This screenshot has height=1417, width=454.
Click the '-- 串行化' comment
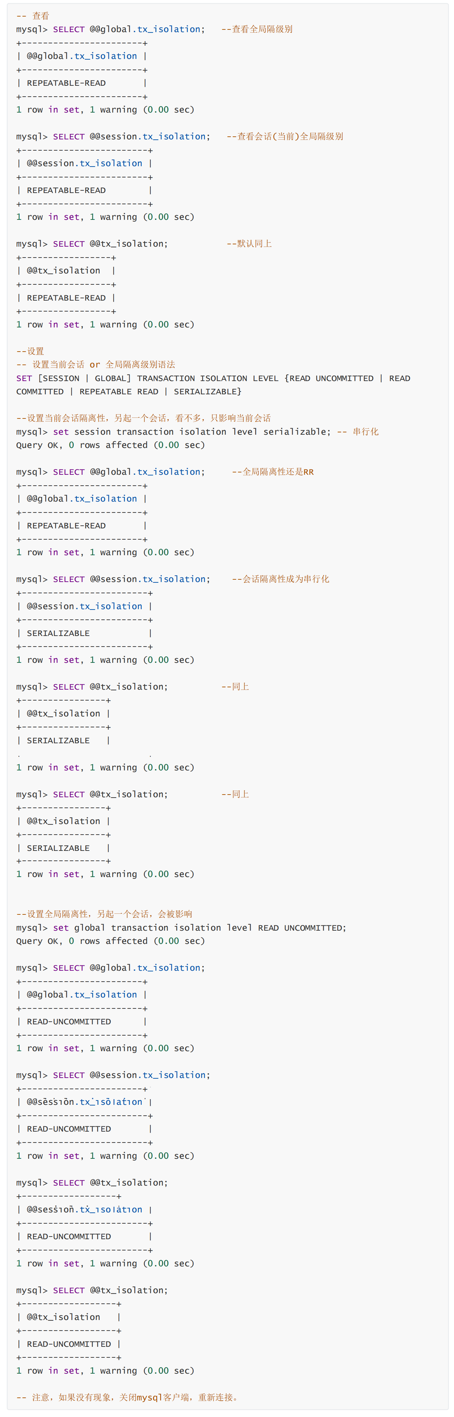[x=358, y=432]
